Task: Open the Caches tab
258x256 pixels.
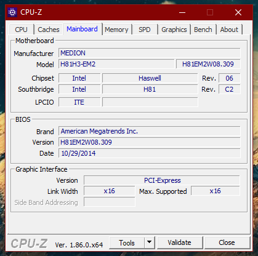Action: click(x=49, y=30)
